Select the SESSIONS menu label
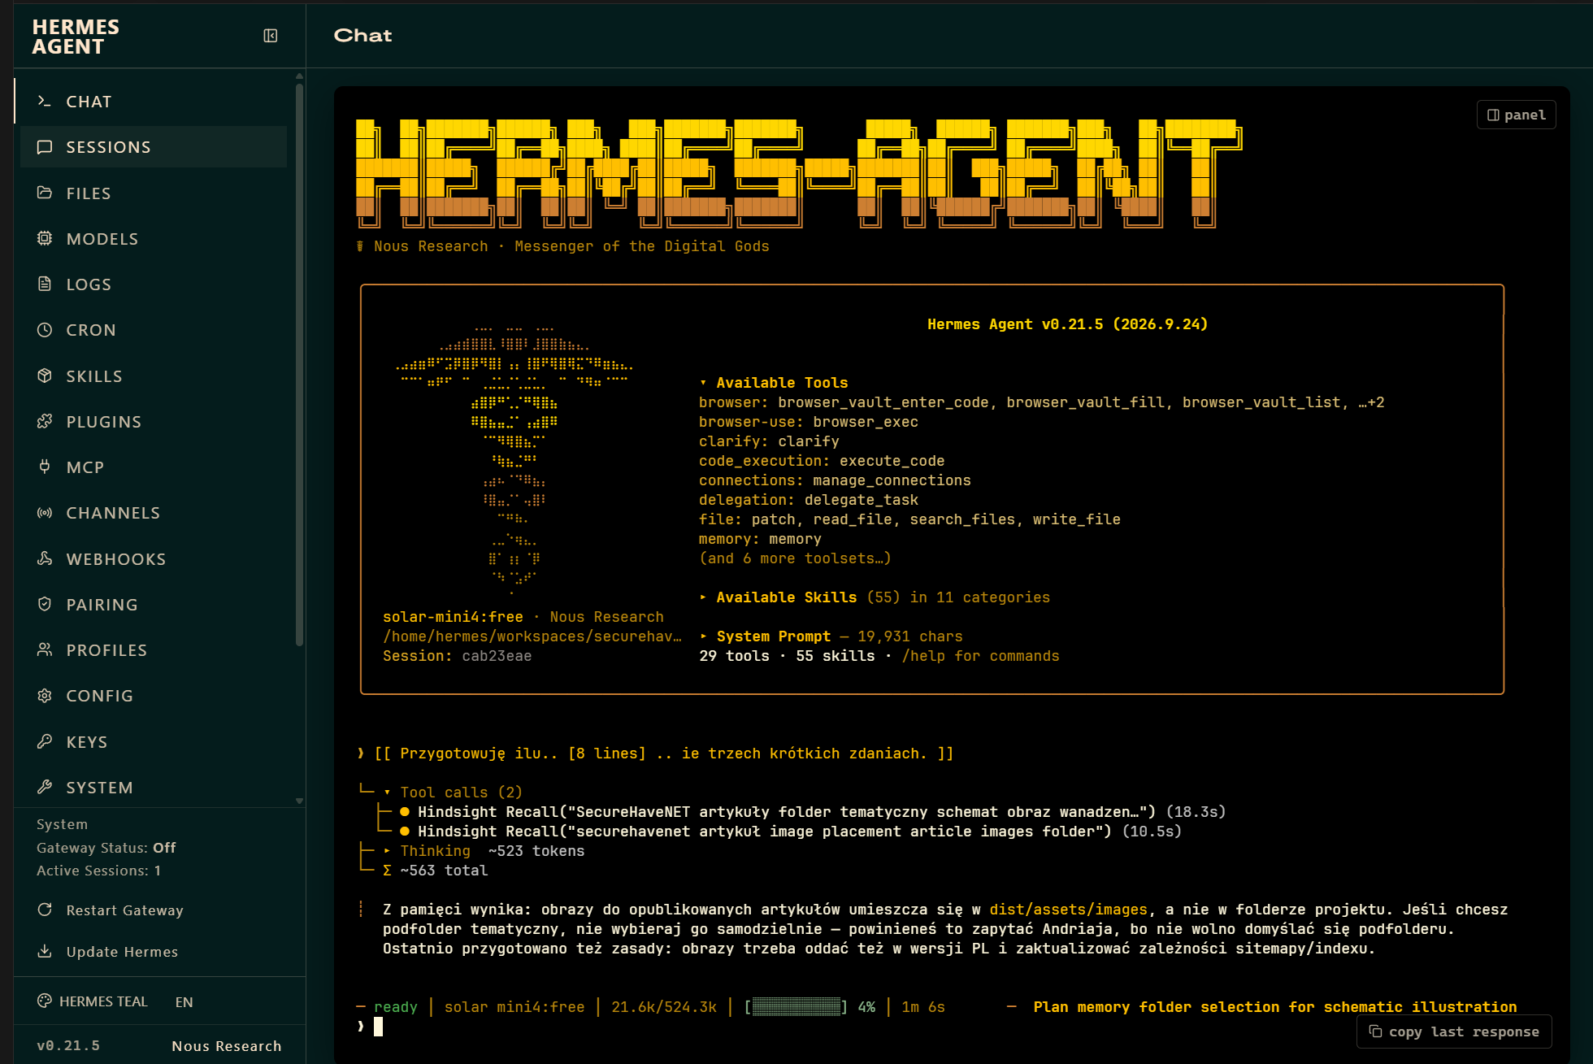Screen dimensions: 1593x1064 point(108,147)
